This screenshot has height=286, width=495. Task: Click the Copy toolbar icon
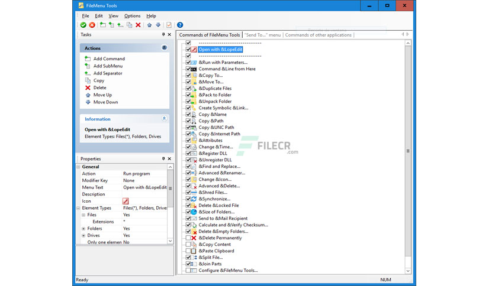(x=129, y=25)
